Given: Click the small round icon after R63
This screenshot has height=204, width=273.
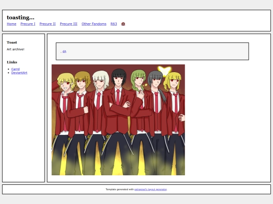Looking at the screenshot, I should 123,24.
